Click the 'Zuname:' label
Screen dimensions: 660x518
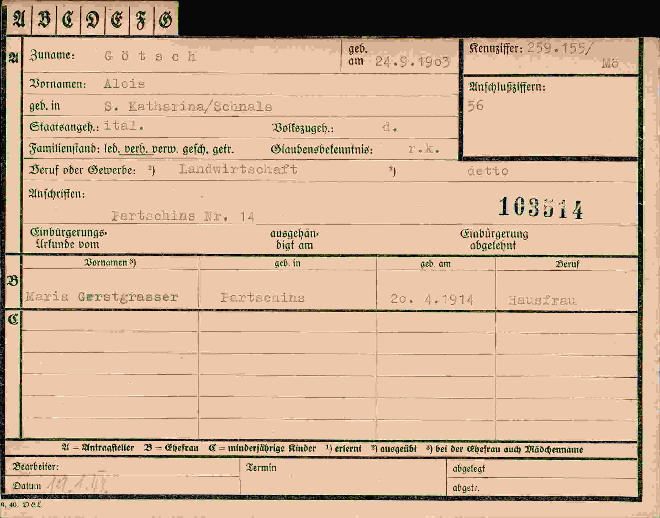coord(52,55)
